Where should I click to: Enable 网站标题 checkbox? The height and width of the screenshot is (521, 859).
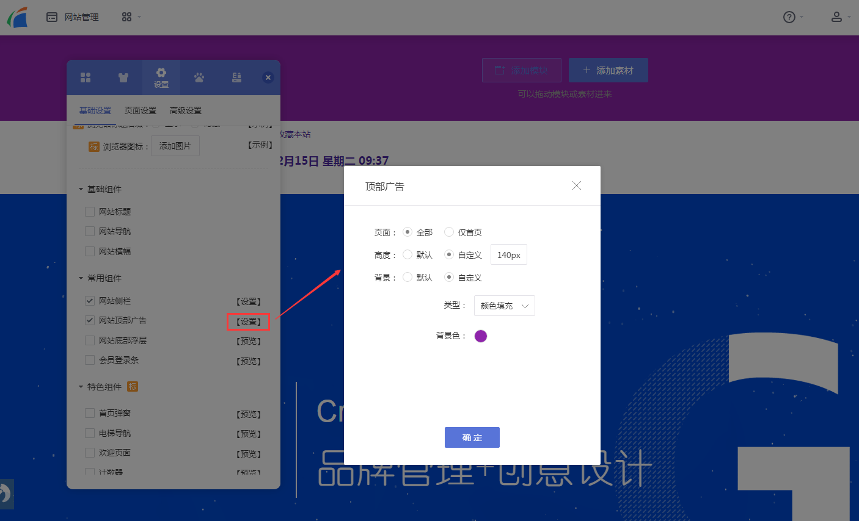point(90,212)
